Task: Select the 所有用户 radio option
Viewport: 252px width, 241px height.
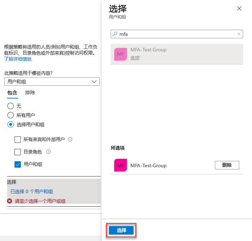Action: click(11, 115)
